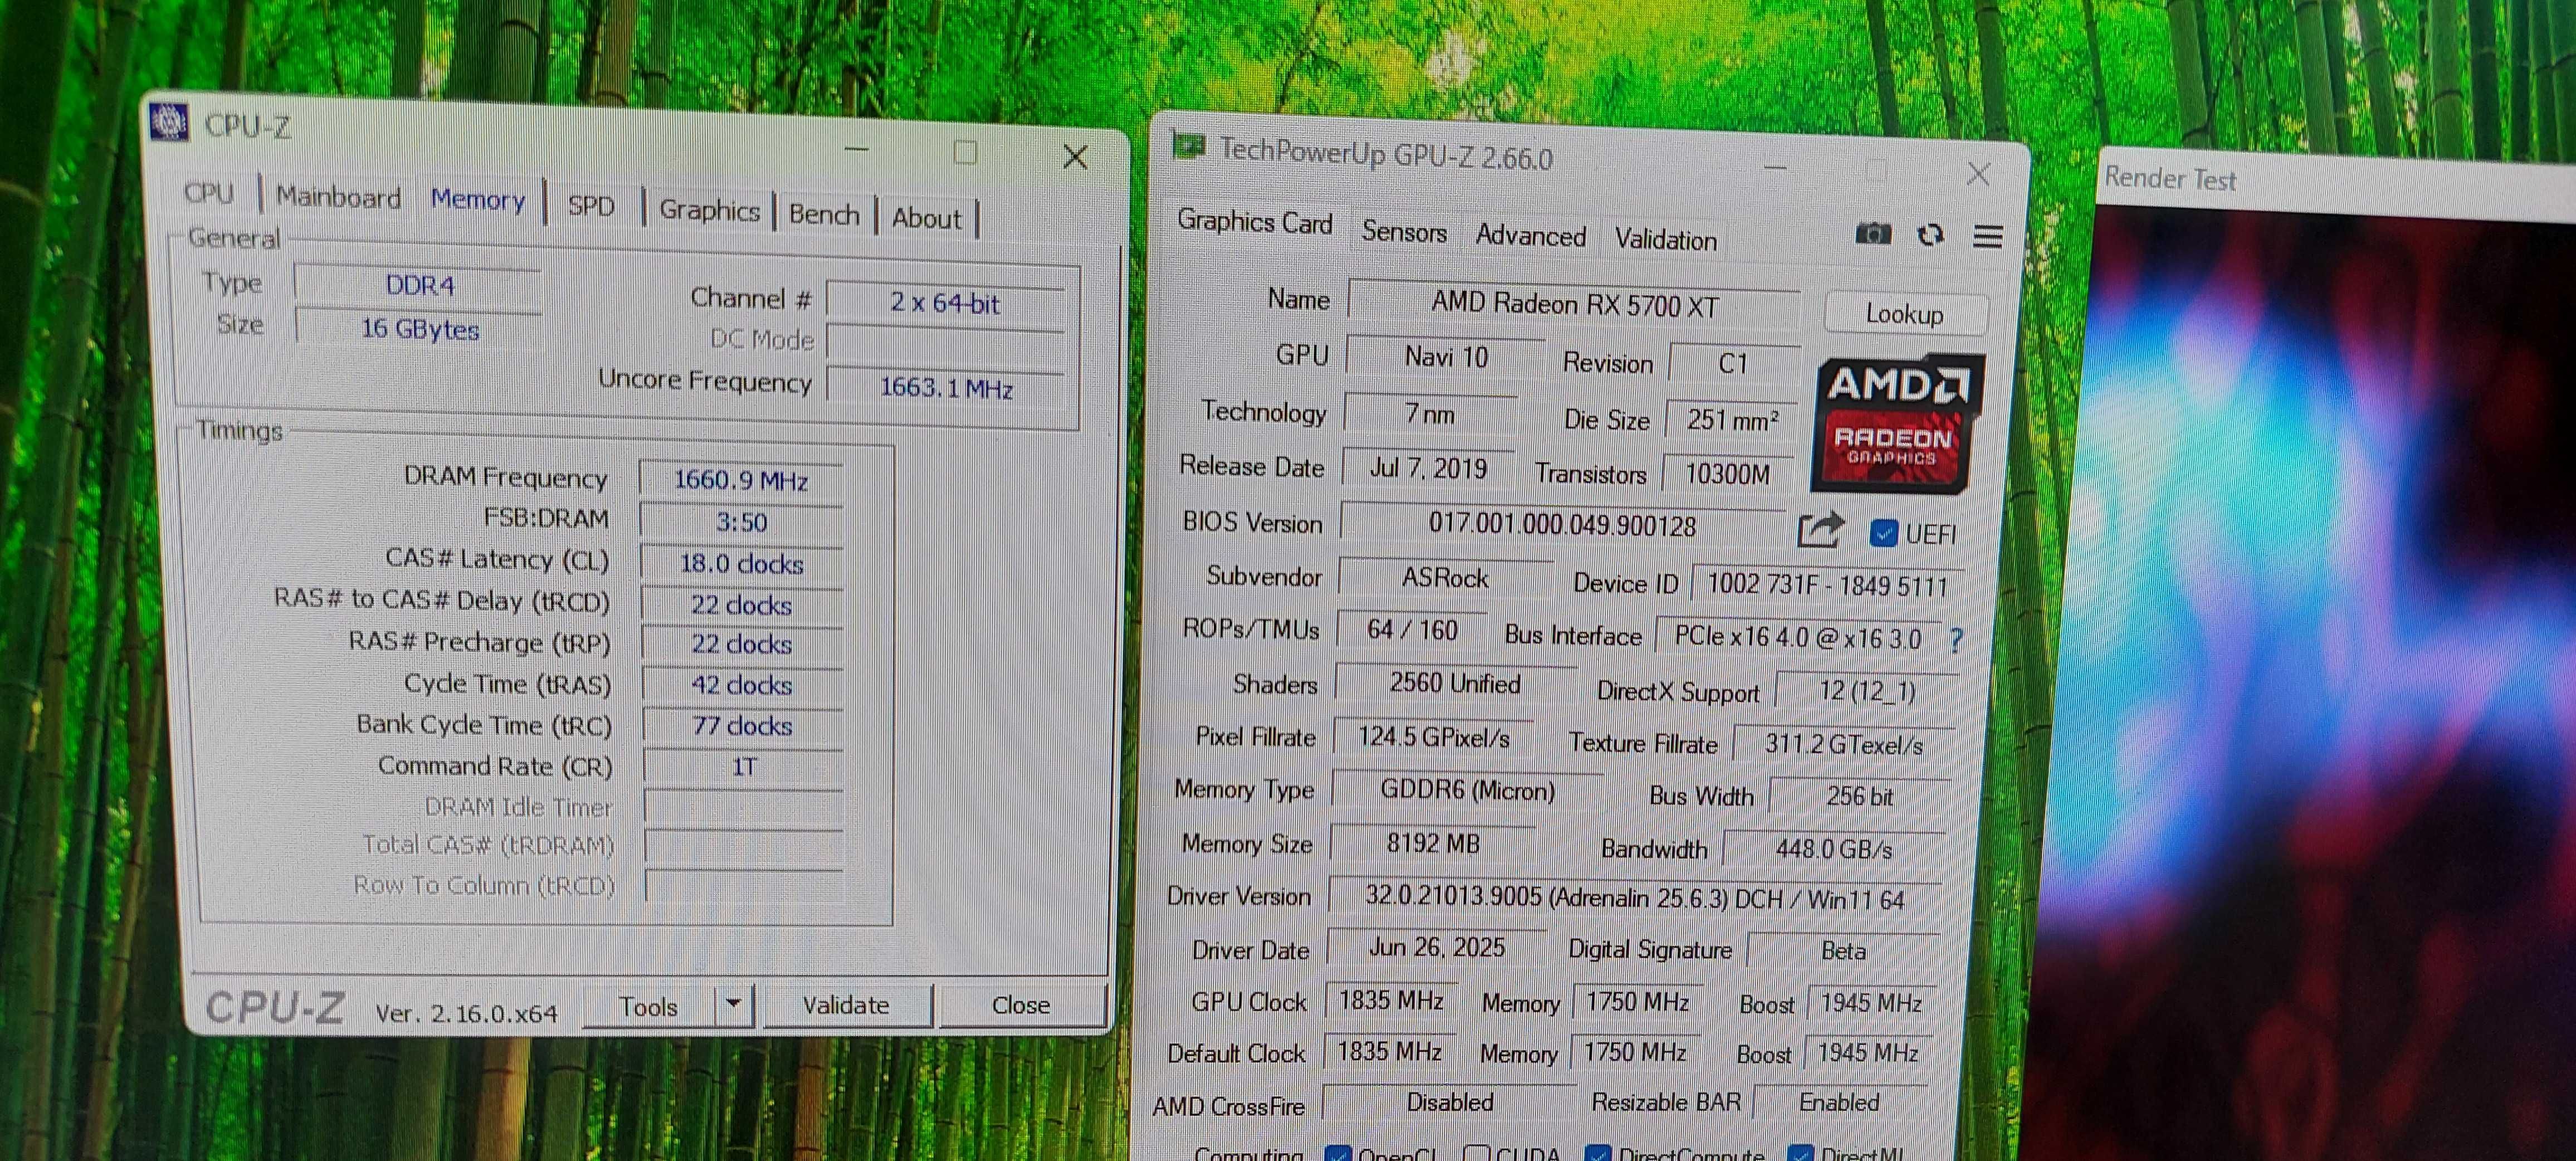
Task: Click the Technology value 7 nm
Action: pos(1430,413)
